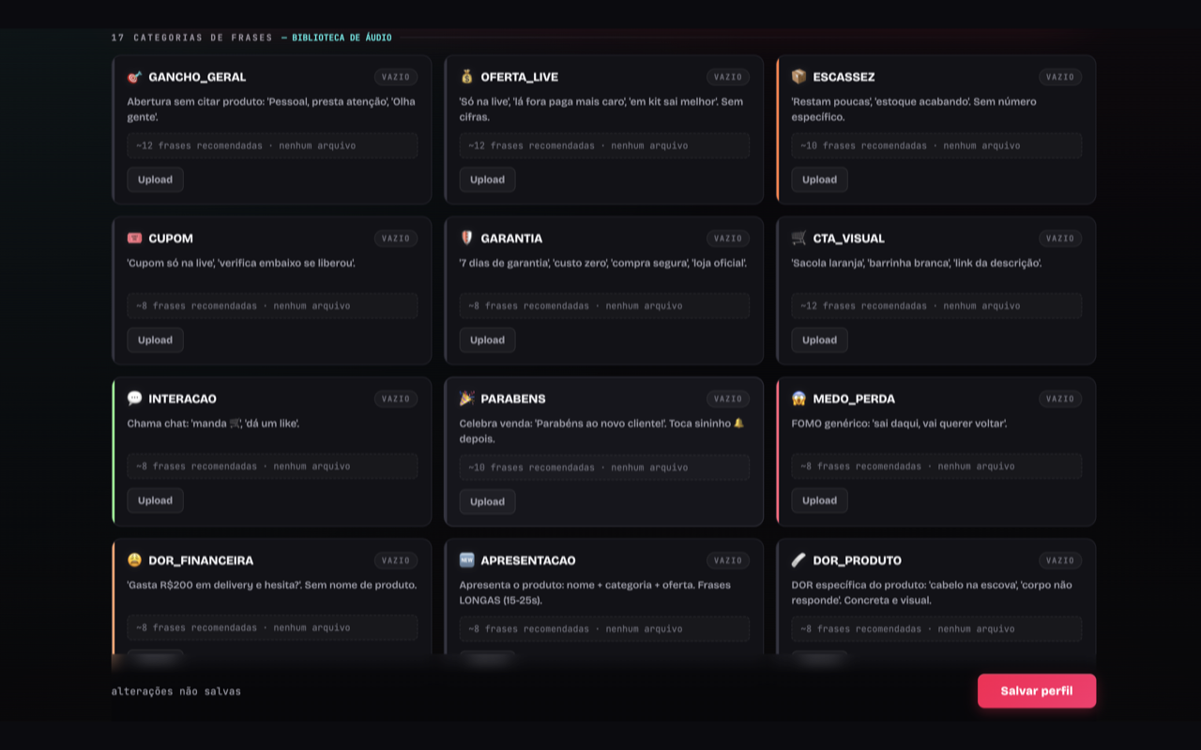The height and width of the screenshot is (750, 1201).
Task: Upload audio for CTA_VISUAL
Action: [819, 340]
